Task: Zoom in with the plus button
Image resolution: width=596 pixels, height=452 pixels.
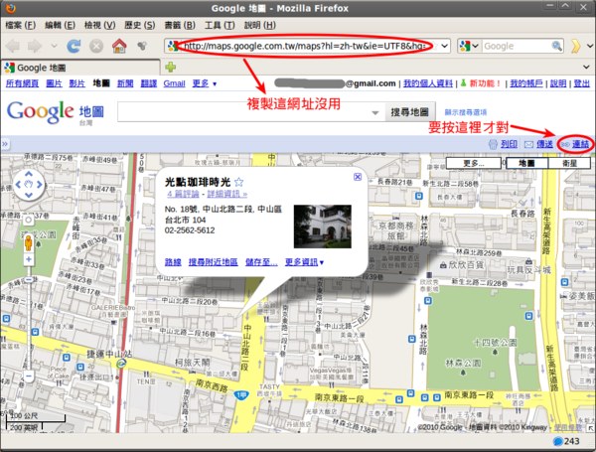Action: click(29, 259)
